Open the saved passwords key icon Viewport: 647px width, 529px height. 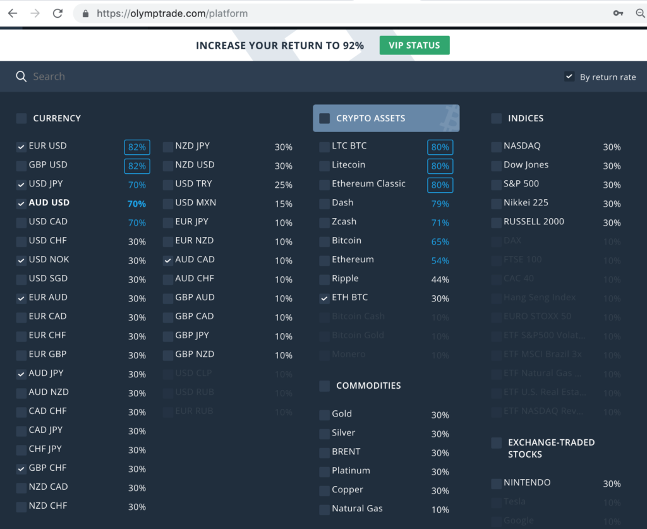pyautogui.click(x=618, y=13)
